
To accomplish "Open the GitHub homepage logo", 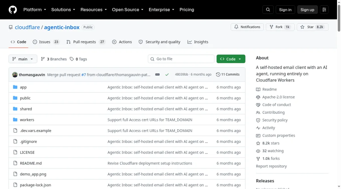I will (13, 10).
